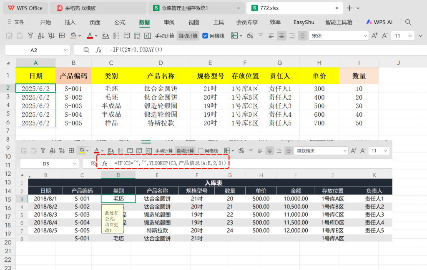
Task: Apply the red font color A
Action: coord(90,36)
